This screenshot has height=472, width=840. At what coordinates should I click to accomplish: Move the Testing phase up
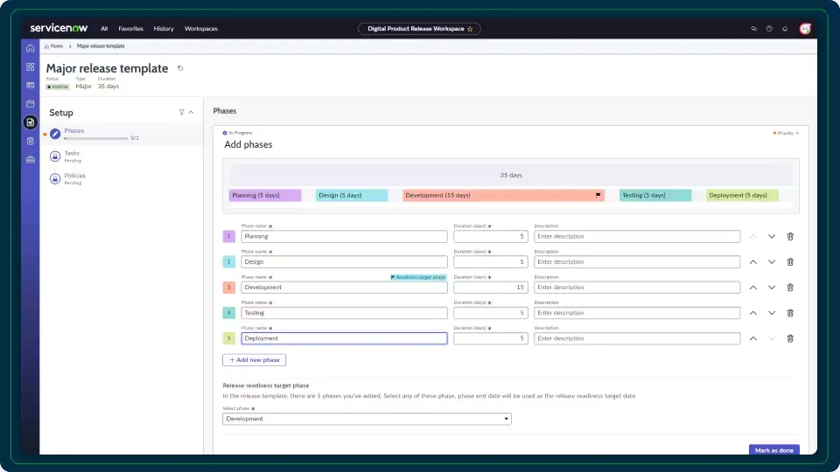pyautogui.click(x=753, y=313)
